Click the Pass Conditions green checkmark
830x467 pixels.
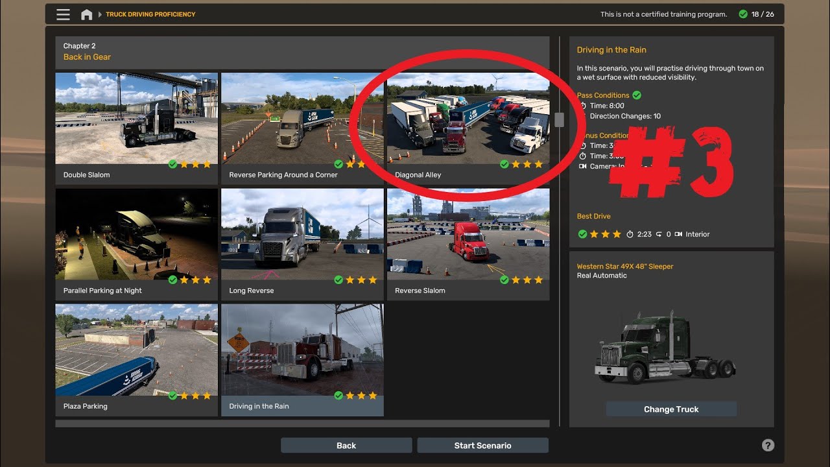click(637, 95)
